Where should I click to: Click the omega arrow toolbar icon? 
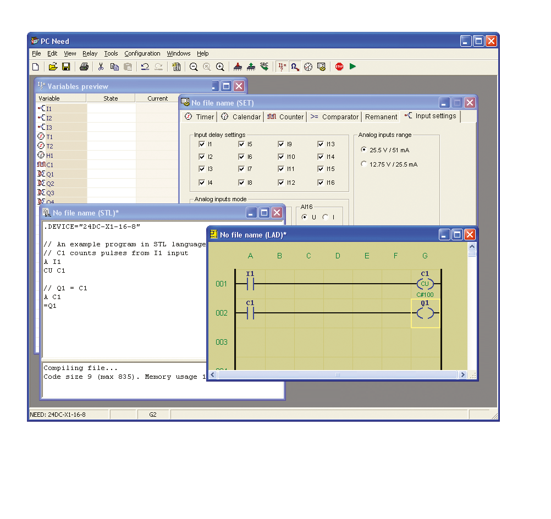point(295,67)
